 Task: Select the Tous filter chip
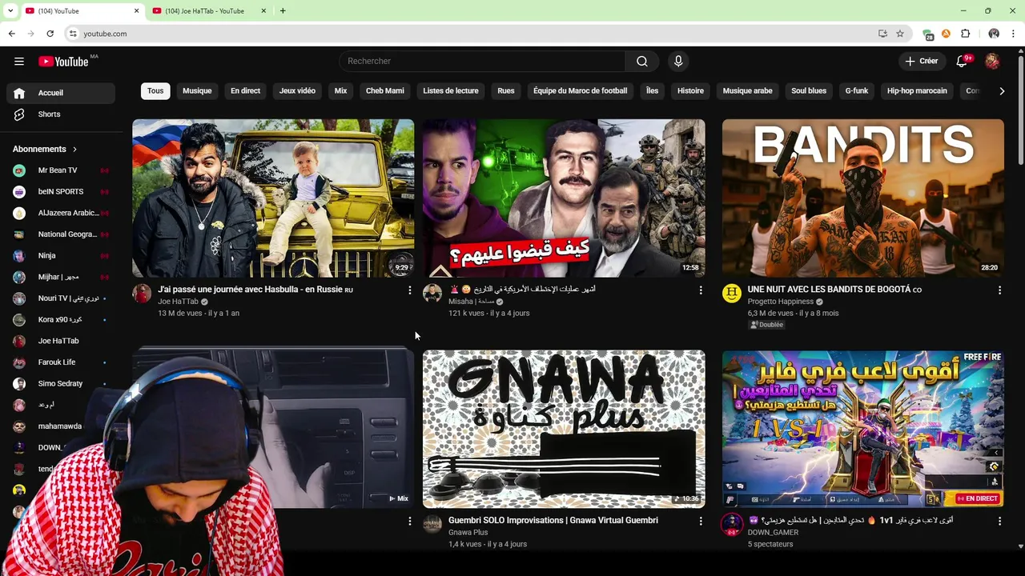pyautogui.click(x=155, y=91)
